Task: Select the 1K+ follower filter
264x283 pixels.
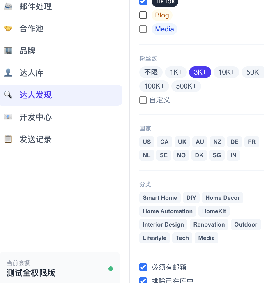Action: tap(176, 72)
